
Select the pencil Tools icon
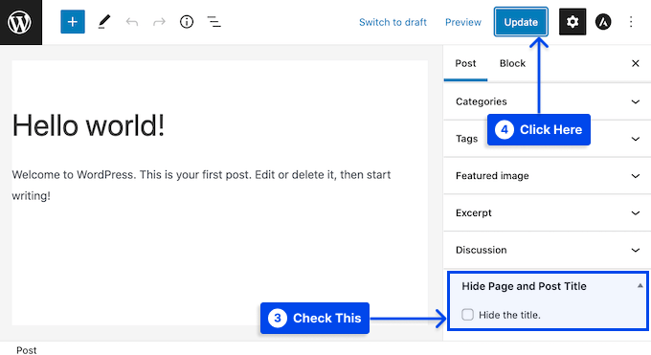click(x=104, y=22)
